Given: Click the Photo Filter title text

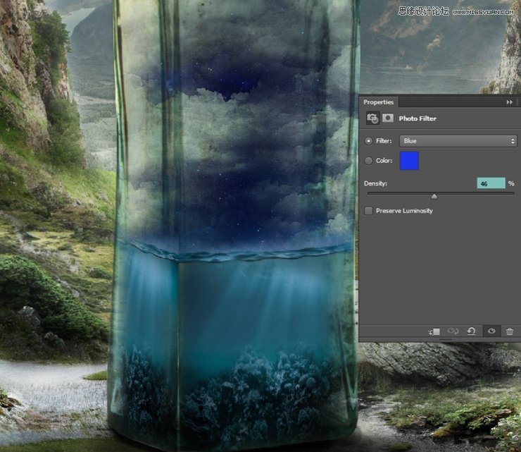Looking at the screenshot, I should coord(418,118).
